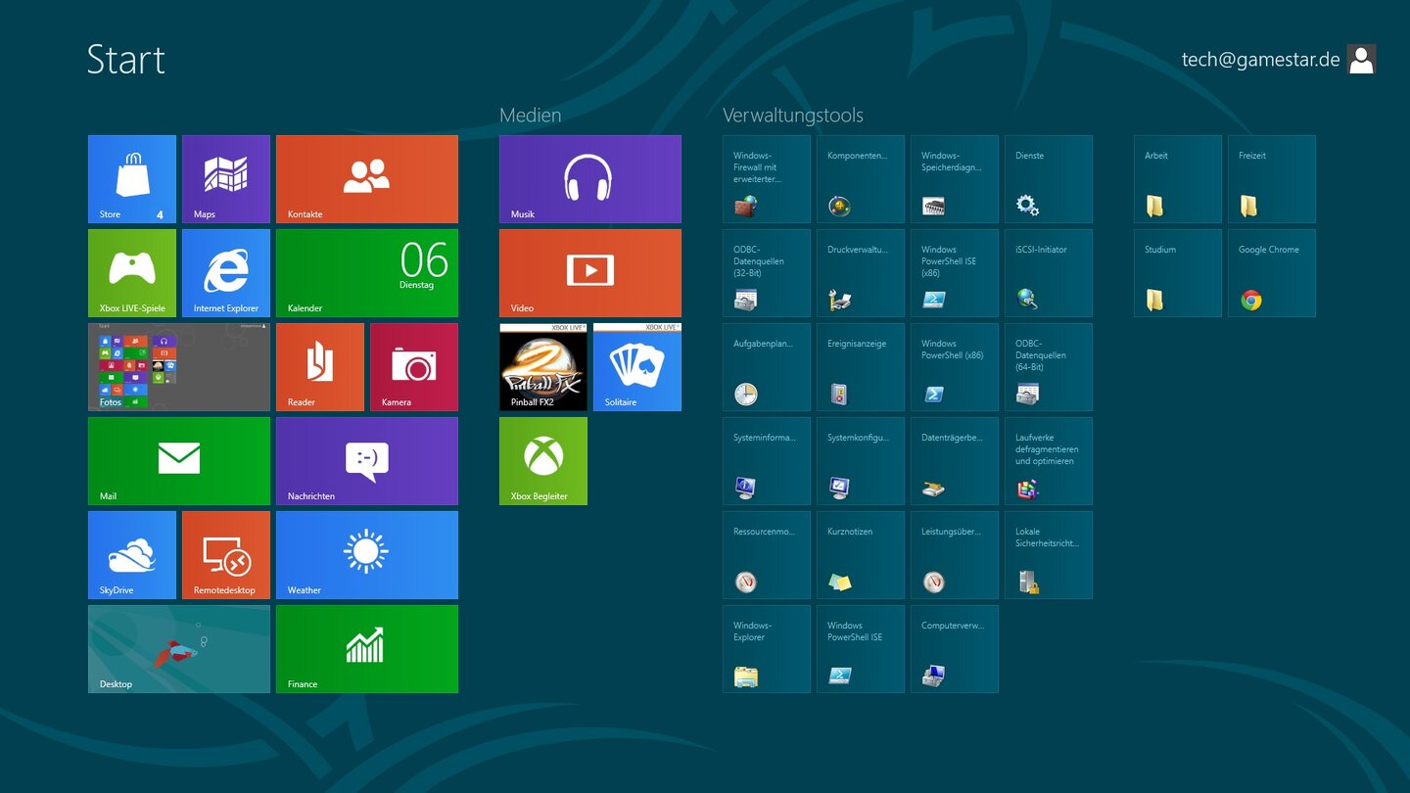Open Kalender tile showing 06 Dienstag

367,273
